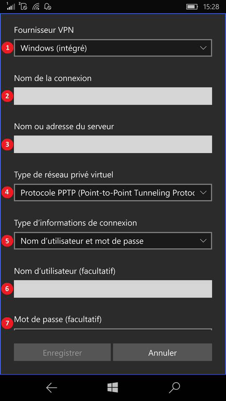Focus the Nom de la connexion field
Image resolution: width=226 pixels, height=401 pixels.
coord(113,96)
